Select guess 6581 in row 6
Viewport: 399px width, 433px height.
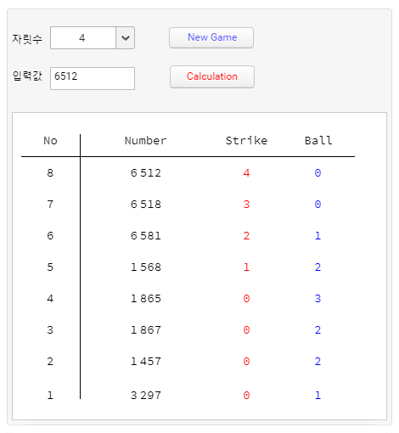[146, 236]
